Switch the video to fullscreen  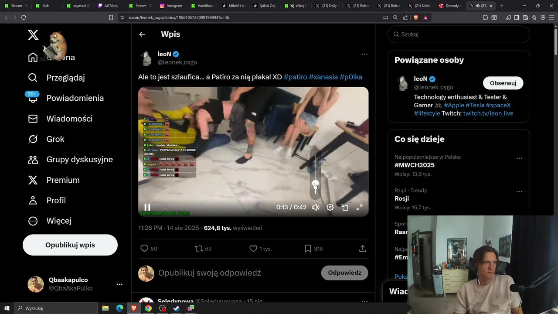click(x=360, y=208)
